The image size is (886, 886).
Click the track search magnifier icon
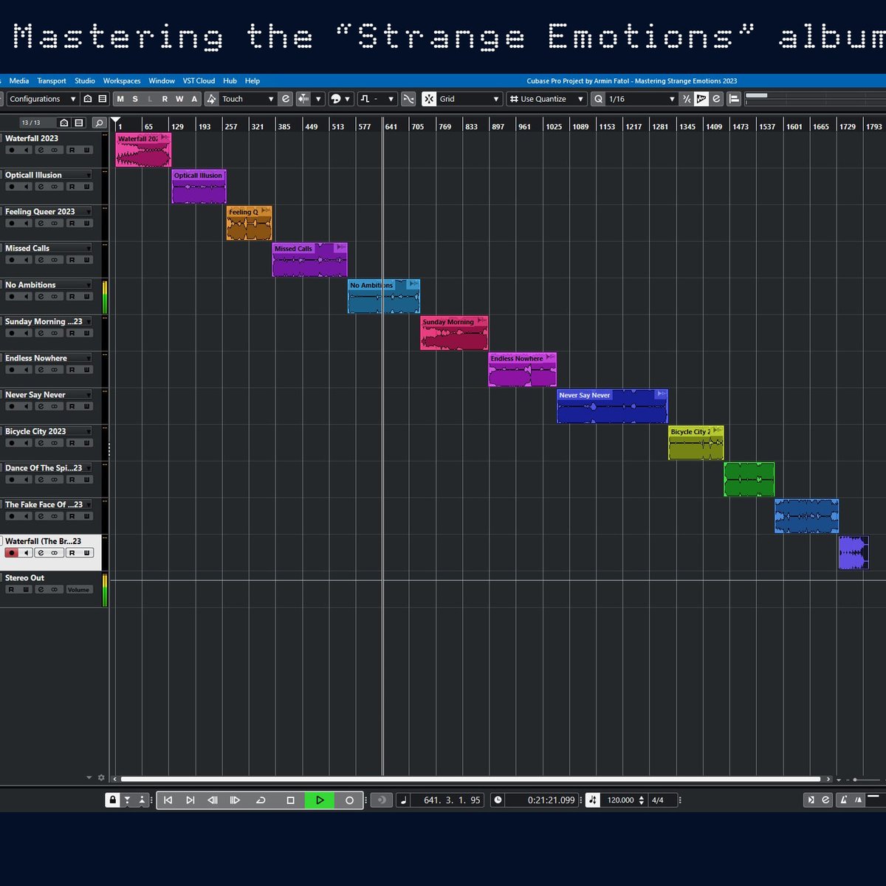pos(99,123)
